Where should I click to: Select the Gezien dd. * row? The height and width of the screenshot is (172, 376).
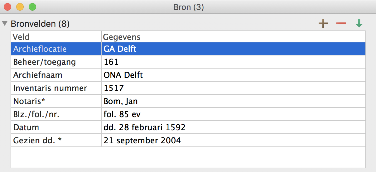tap(37, 141)
